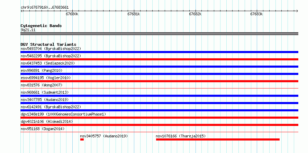Open the nsv3407785 (Audano2019) variant label

[45, 100]
